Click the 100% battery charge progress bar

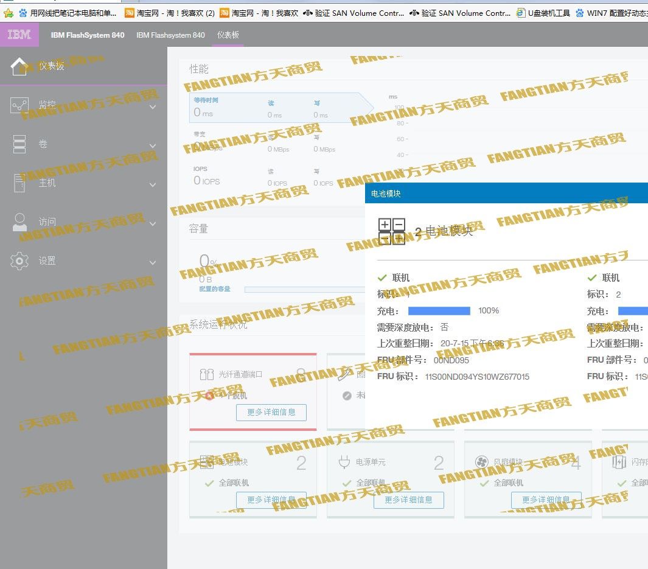439,311
